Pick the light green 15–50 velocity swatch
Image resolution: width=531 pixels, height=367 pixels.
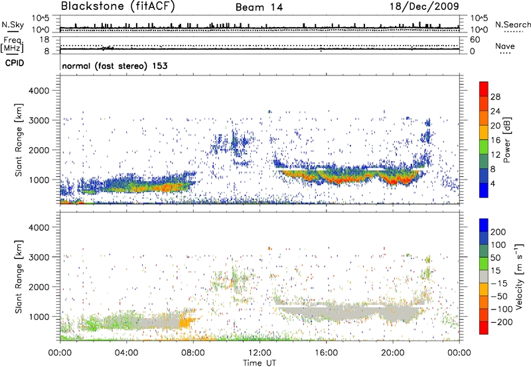tap(484, 264)
